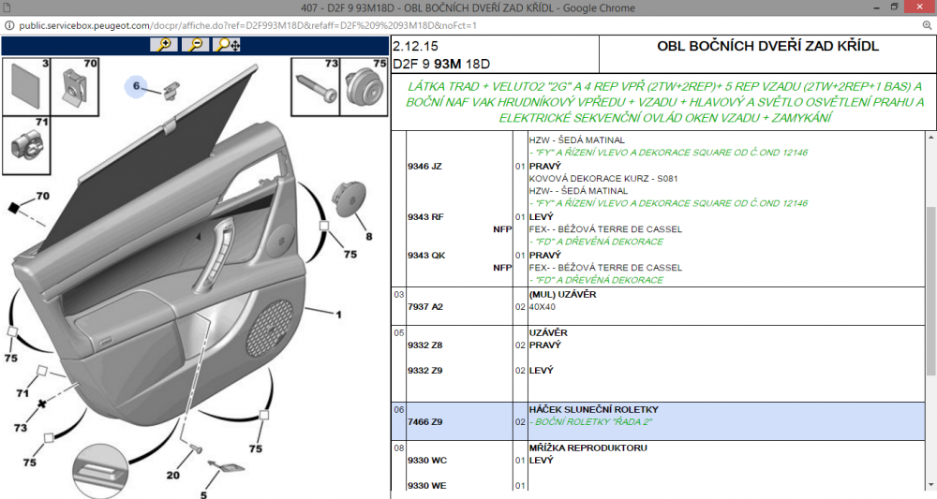Click callout number 73 in diagram

[x=21, y=428]
